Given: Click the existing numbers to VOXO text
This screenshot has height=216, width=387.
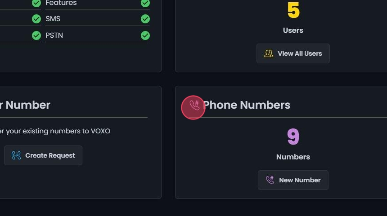Looking at the screenshot, I should click(55, 131).
